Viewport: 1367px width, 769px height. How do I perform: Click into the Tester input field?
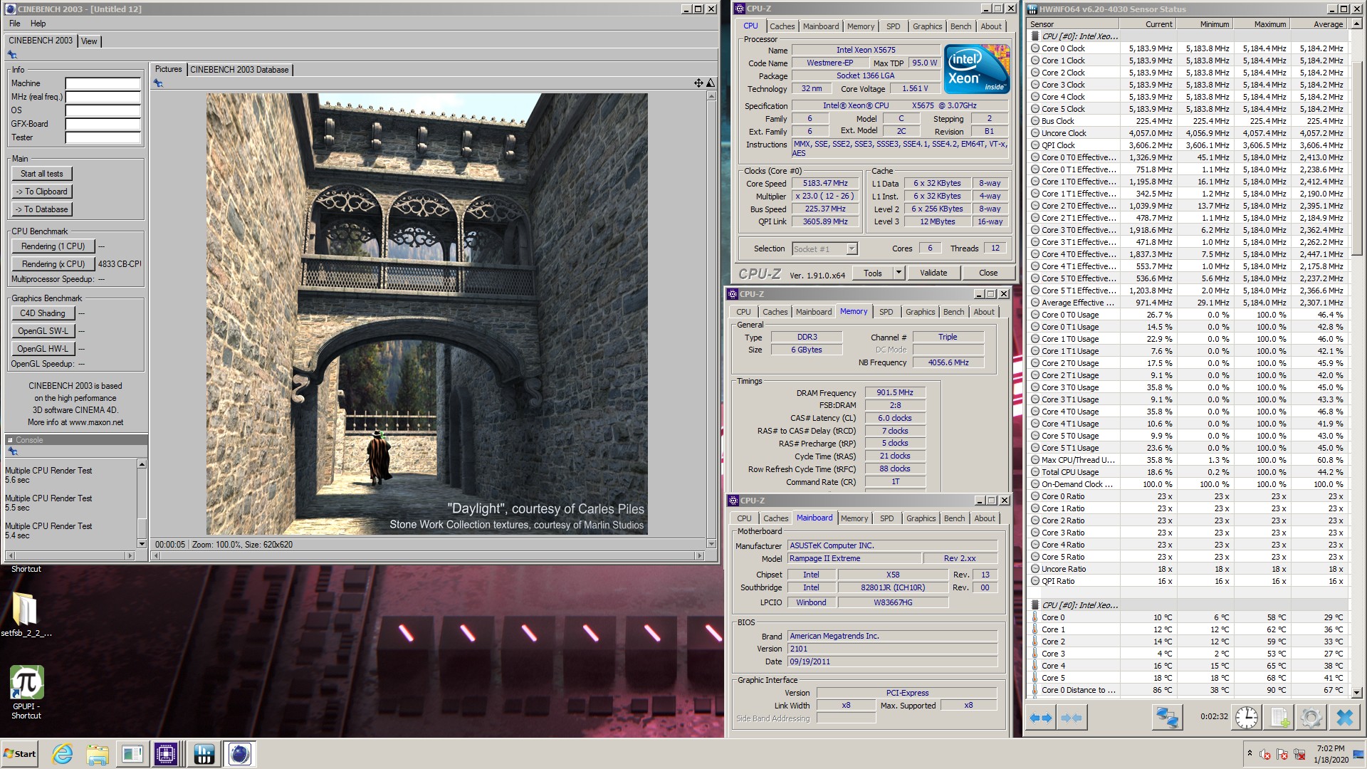point(103,137)
